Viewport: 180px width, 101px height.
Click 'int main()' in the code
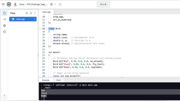(54, 52)
